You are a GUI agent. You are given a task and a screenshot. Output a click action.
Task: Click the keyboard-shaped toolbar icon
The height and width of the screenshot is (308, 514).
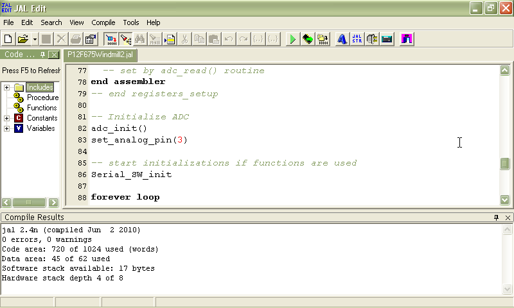coord(387,39)
